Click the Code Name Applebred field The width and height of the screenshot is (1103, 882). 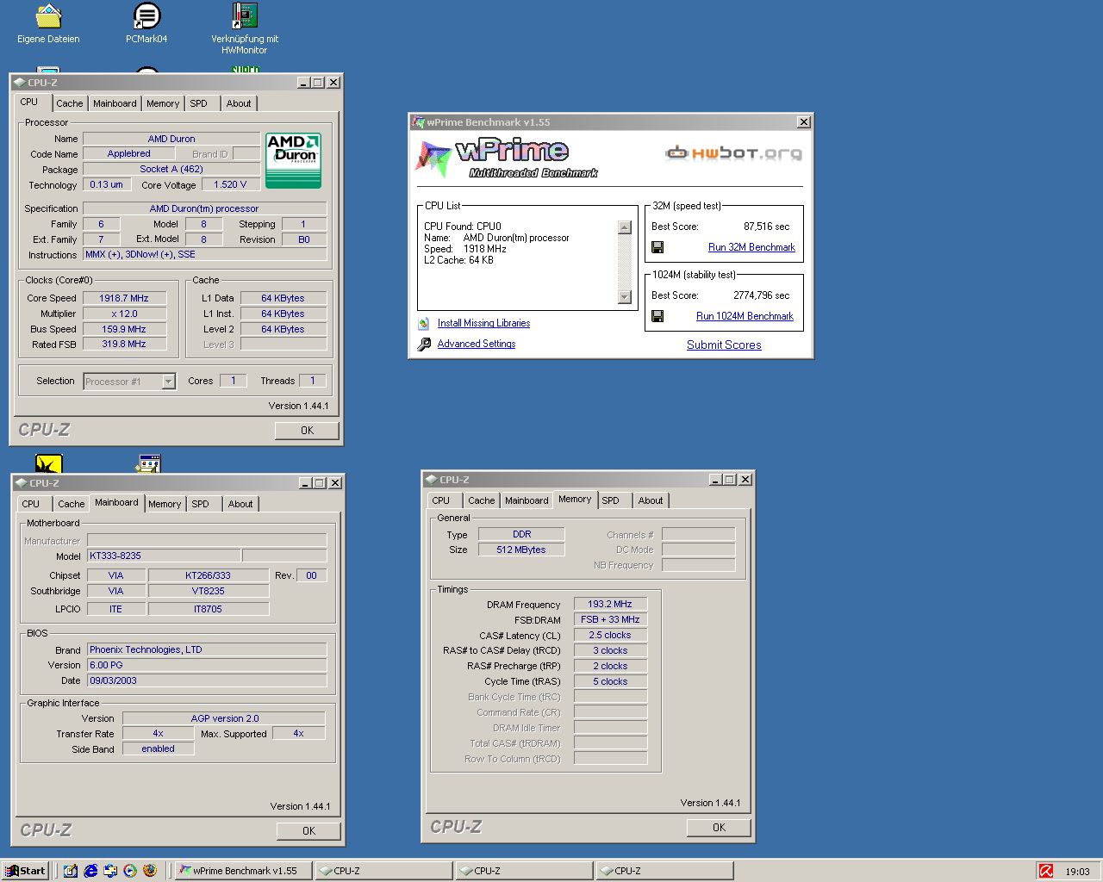coord(129,153)
